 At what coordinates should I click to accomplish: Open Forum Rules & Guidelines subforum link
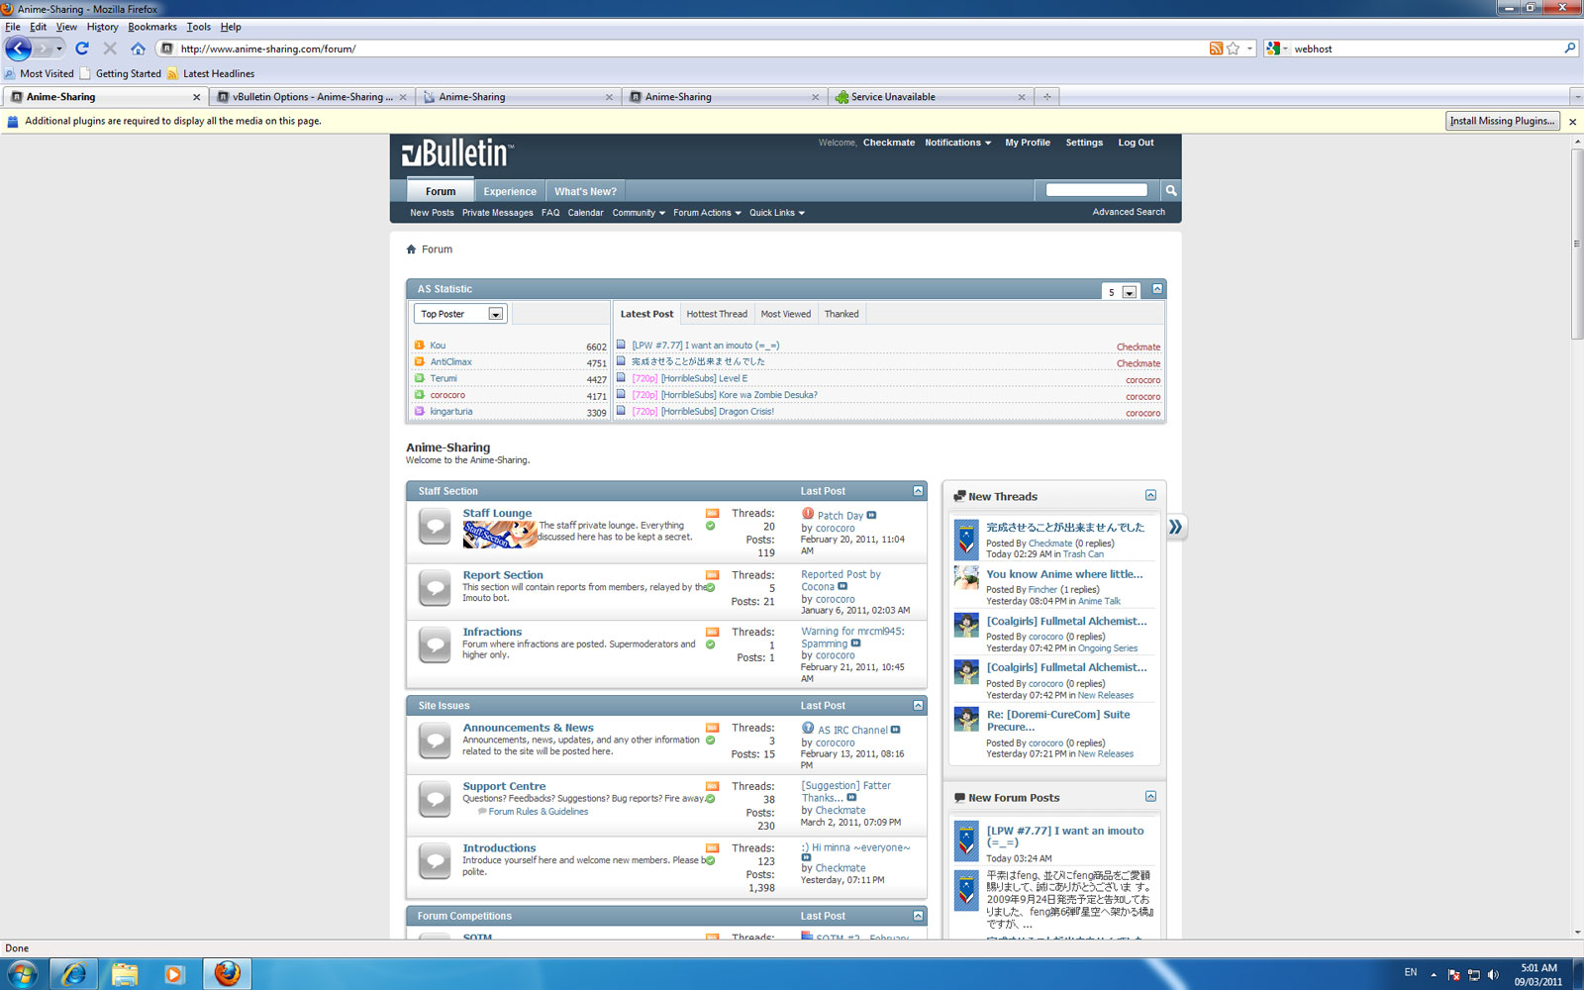coord(538,812)
